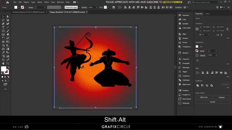Select the Type tool
The height and width of the screenshot is (130, 232).
[3, 27]
